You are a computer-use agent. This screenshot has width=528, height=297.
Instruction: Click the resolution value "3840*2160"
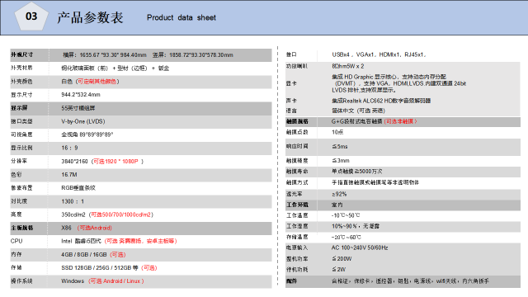coord(74,162)
